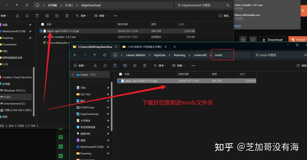Click the heart icon beside Download
The image size is (307, 160).
point(253,40)
